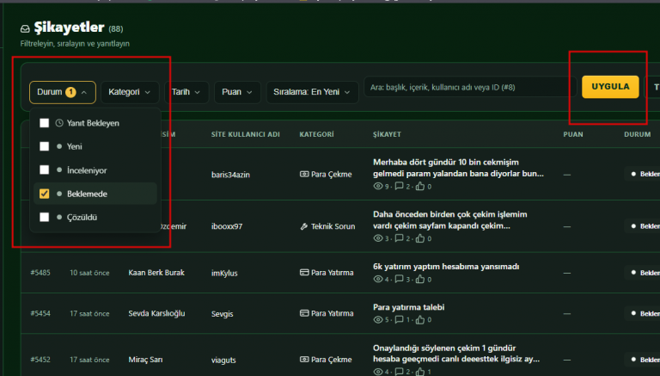
Task: Click the comment icon in 6k yatırım complaint
Action: [x=399, y=279]
